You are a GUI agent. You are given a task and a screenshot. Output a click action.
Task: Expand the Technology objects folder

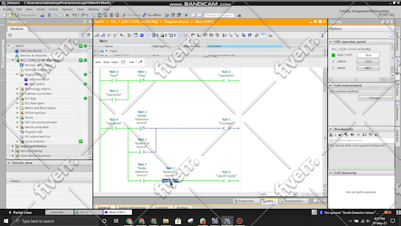17,89
